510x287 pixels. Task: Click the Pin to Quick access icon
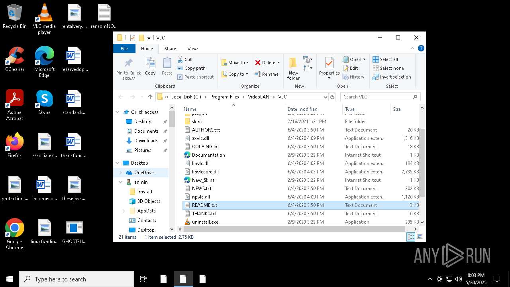pos(128,69)
